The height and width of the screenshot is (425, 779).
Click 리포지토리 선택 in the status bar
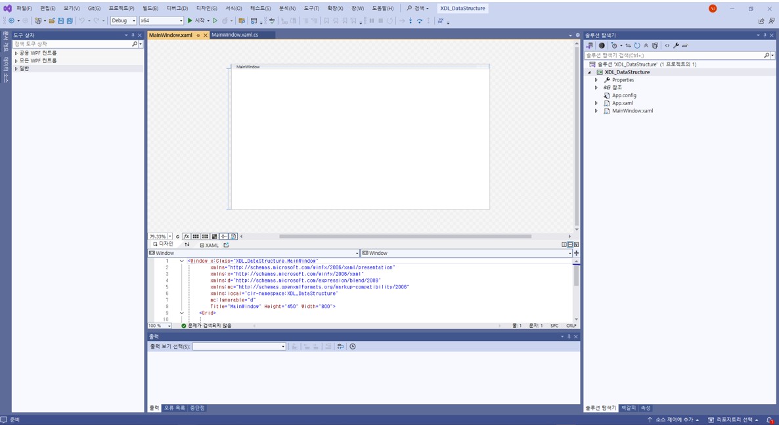[x=733, y=420]
